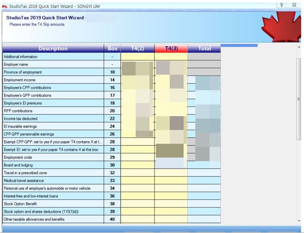The width and height of the screenshot is (304, 233).
Task: Click the Description column header
Action: coord(53,49)
